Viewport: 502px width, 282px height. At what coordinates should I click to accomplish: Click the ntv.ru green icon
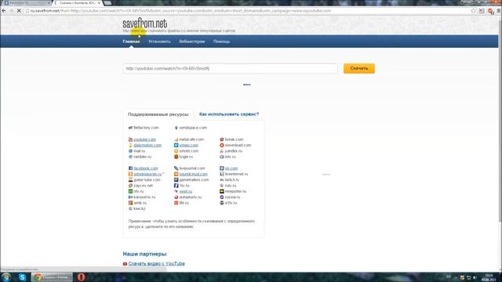pyautogui.click(x=130, y=191)
